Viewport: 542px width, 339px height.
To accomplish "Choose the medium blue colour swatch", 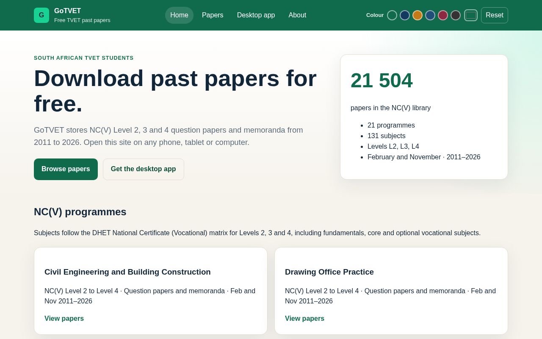I will 430,15.
